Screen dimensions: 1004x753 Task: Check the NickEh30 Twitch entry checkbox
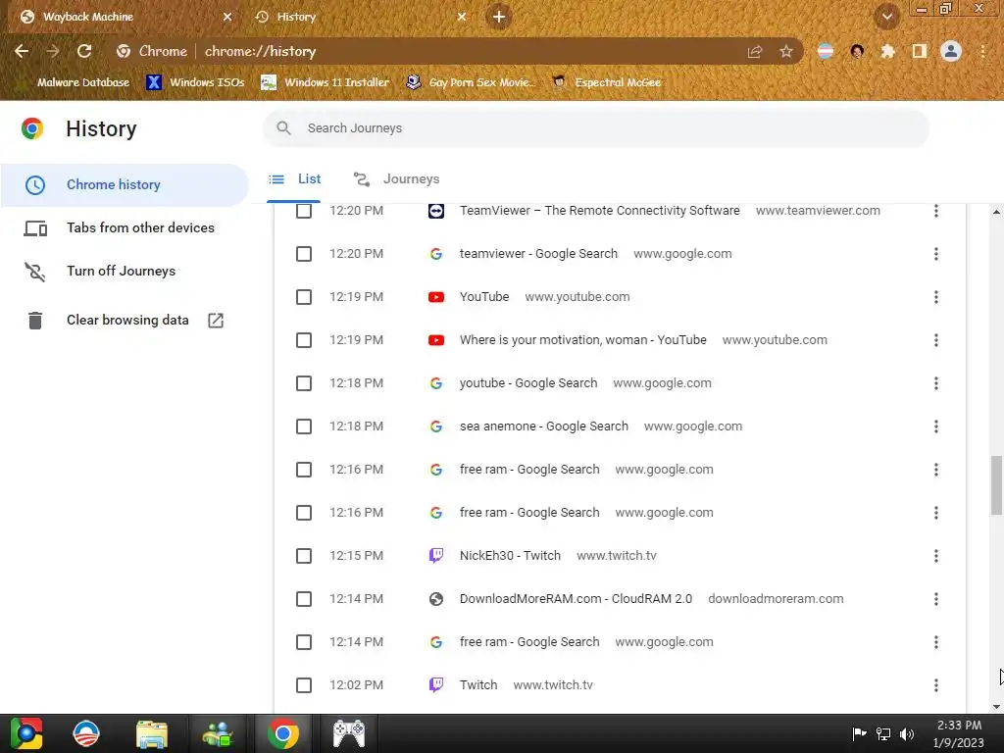(304, 556)
